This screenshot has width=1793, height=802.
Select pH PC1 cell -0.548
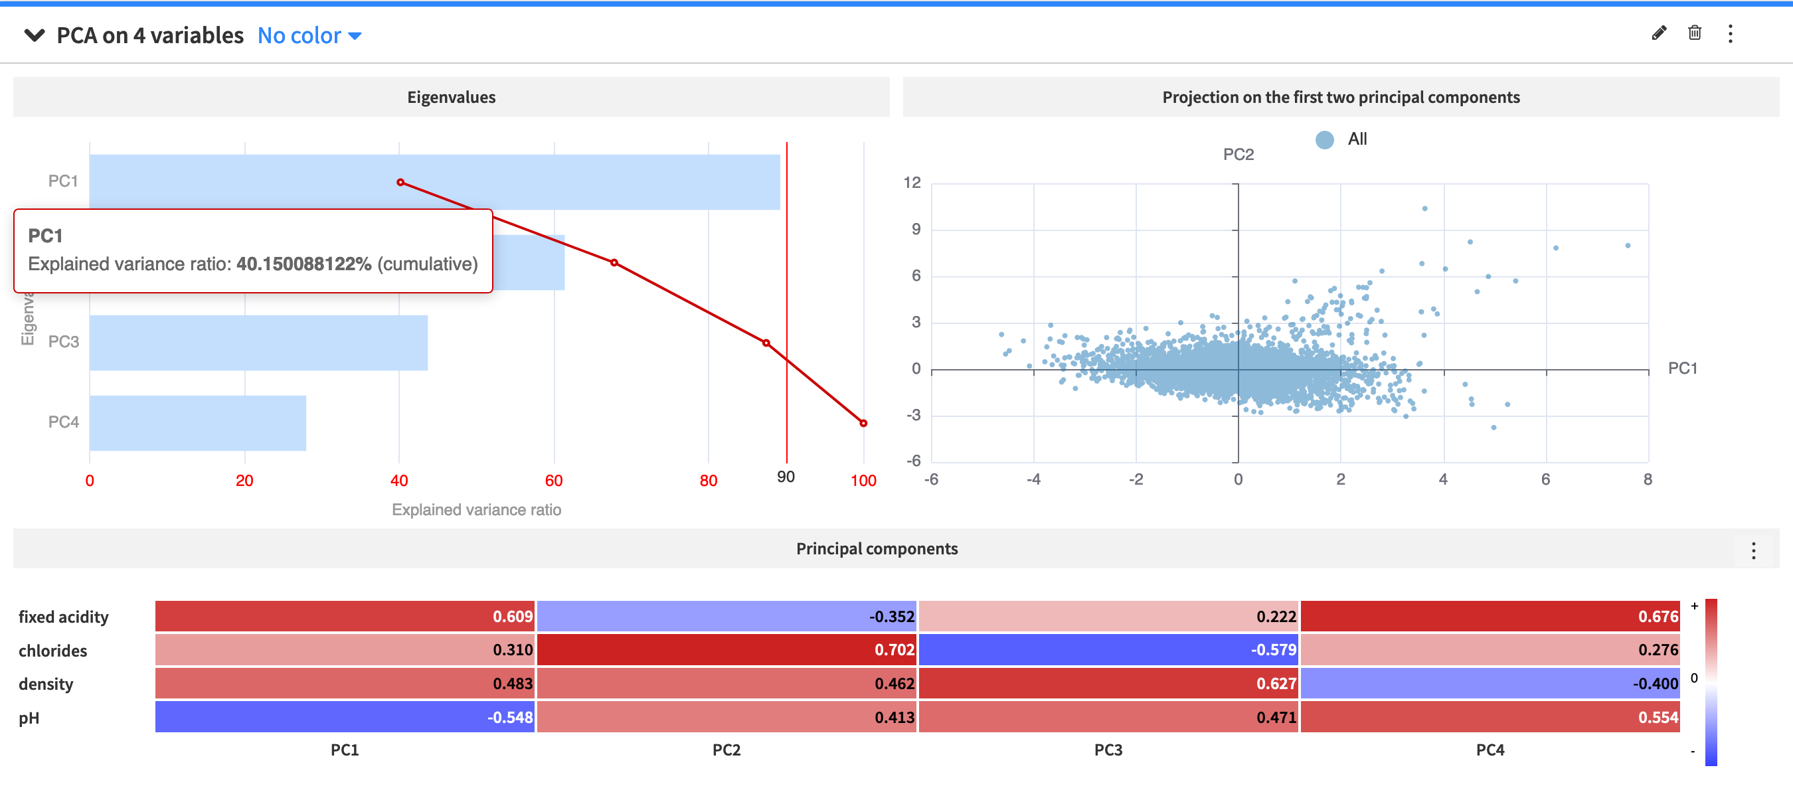click(x=345, y=716)
